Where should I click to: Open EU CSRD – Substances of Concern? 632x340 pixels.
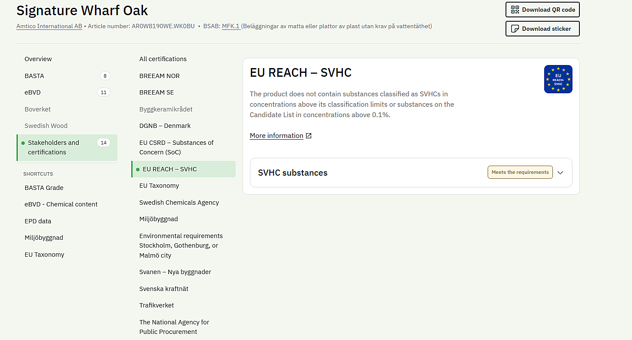click(x=176, y=147)
